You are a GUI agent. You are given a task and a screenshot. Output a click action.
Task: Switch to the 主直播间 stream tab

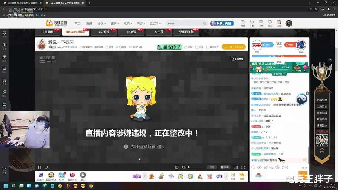click(x=48, y=32)
